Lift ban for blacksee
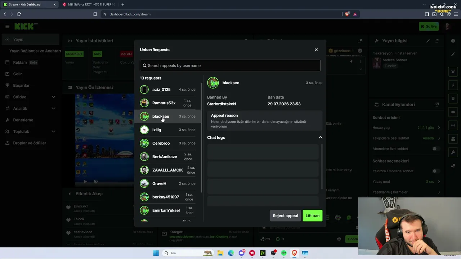461x259 pixels. pos(313,215)
